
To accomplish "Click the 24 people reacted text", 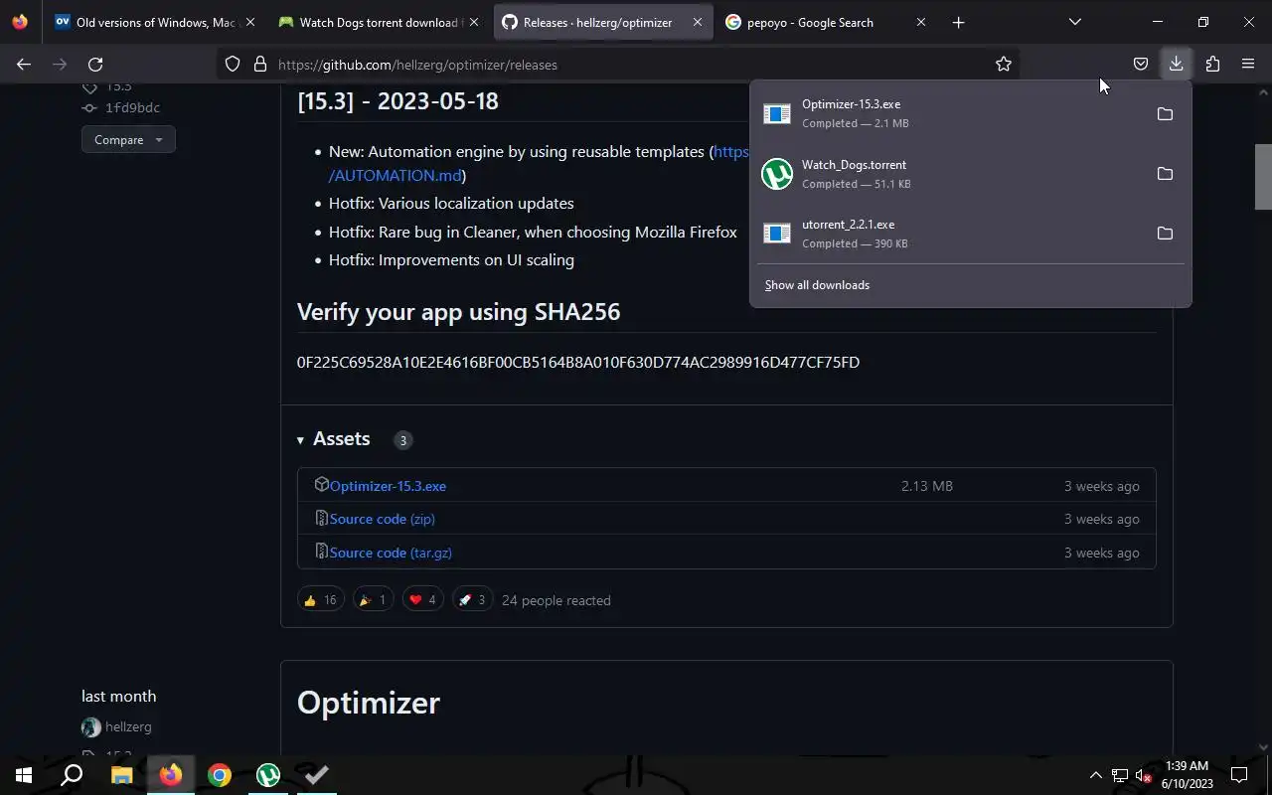I will coord(556,600).
